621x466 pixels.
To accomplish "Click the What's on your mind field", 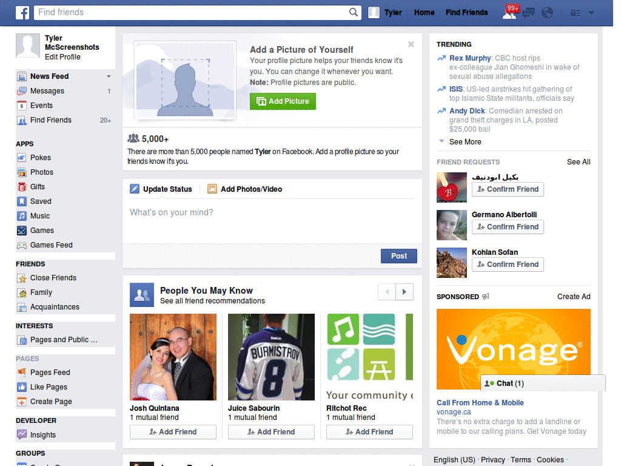I will (x=272, y=221).
